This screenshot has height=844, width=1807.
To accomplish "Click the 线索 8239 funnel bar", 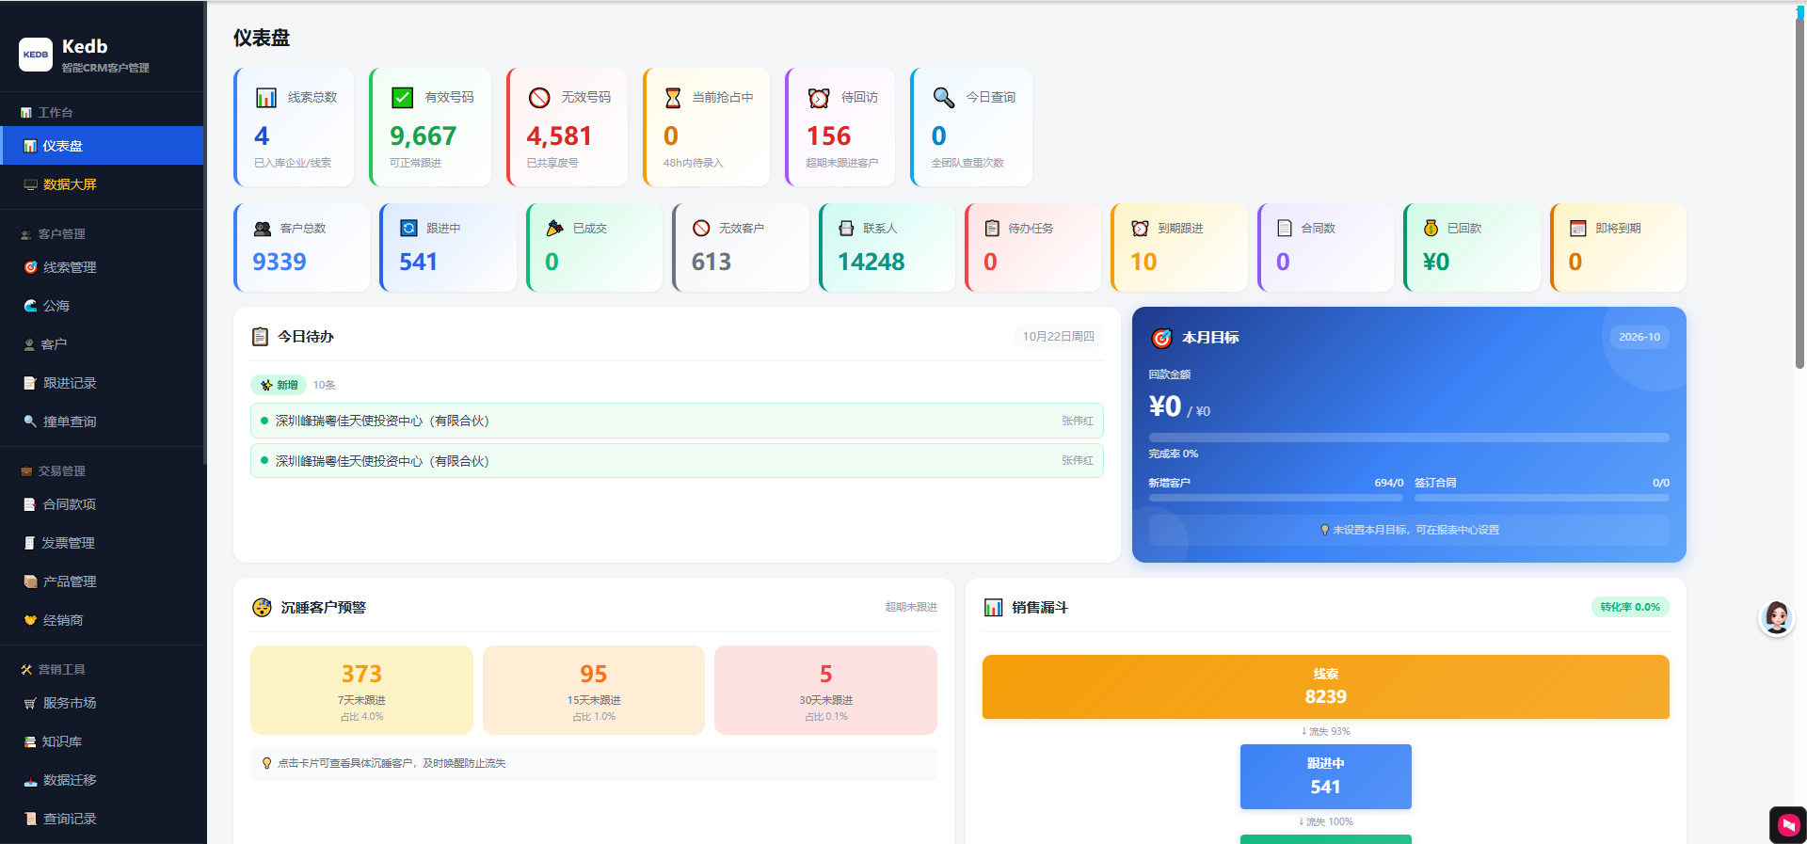I will (1325, 687).
